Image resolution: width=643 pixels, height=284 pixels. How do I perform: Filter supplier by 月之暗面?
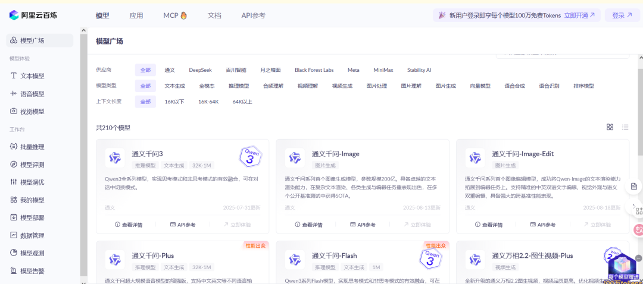271,70
